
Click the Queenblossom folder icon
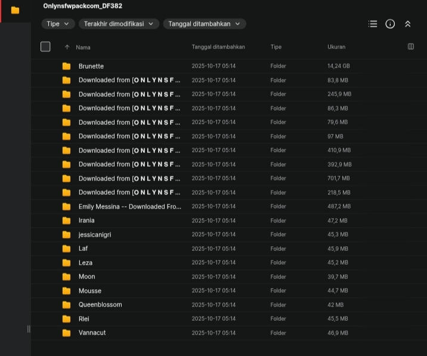tap(66, 305)
